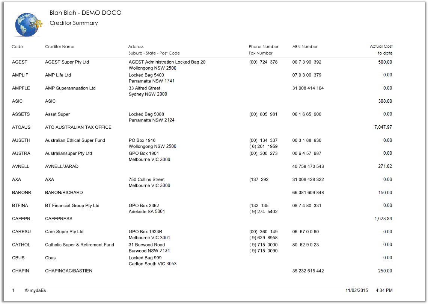Click the '® mydaEs' footer text
Viewport: 428px width, 304px height.
click(36, 290)
